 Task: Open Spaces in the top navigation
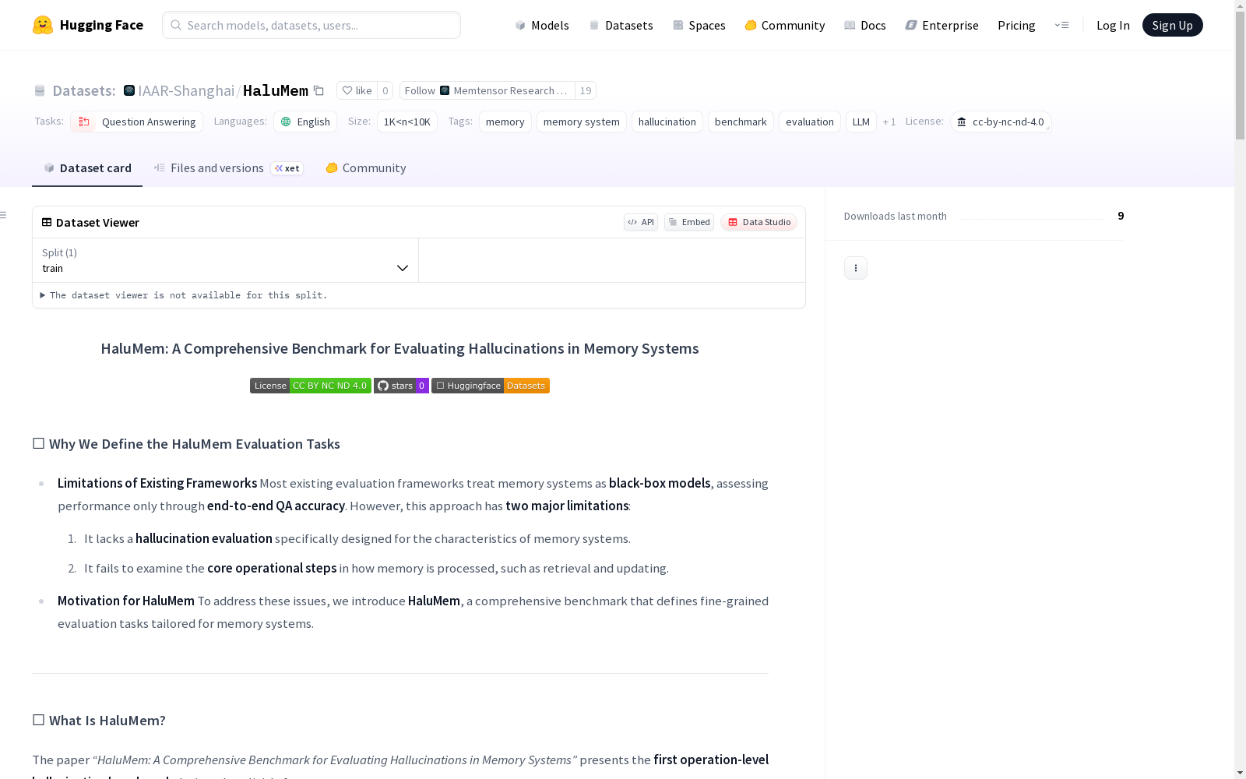coord(699,25)
